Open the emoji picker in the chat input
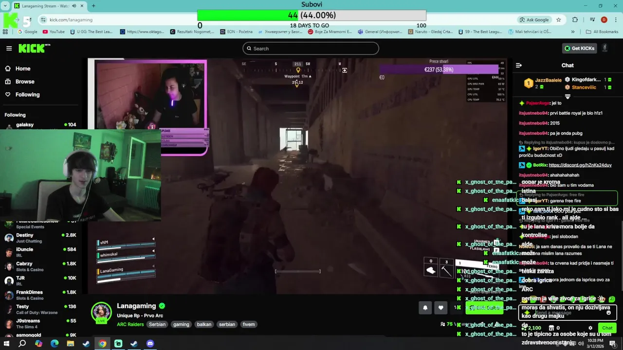This screenshot has height=350, width=623. tap(608, 313)
